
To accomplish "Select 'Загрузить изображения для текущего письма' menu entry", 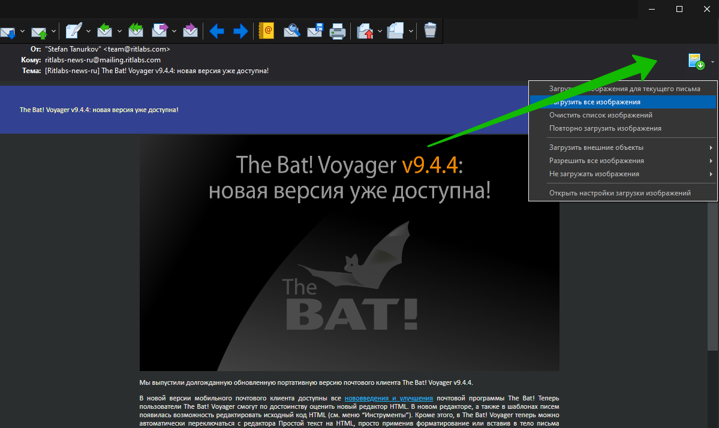I will point(622,89).
